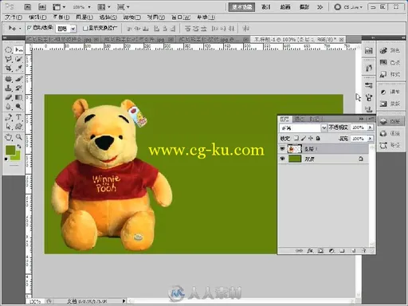Select the Zoom tool
The height and width of the screenshot is (306, 408).
18,137
